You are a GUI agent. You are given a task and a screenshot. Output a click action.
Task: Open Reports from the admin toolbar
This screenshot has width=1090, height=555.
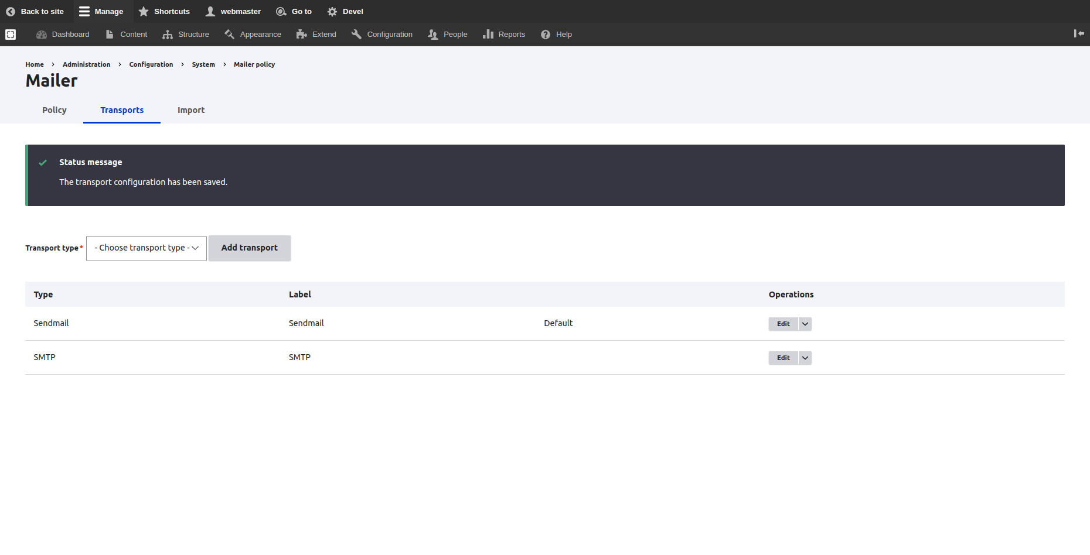504,35
